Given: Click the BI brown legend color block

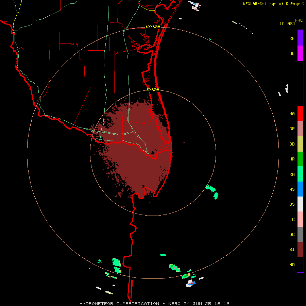Looking at the screenshot, I should point(300,250).
